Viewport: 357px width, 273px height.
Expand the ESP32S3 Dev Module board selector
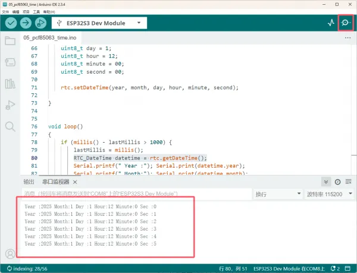click(x=99, y=23)
